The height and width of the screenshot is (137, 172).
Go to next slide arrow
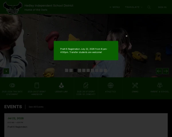tap(166, 71)
